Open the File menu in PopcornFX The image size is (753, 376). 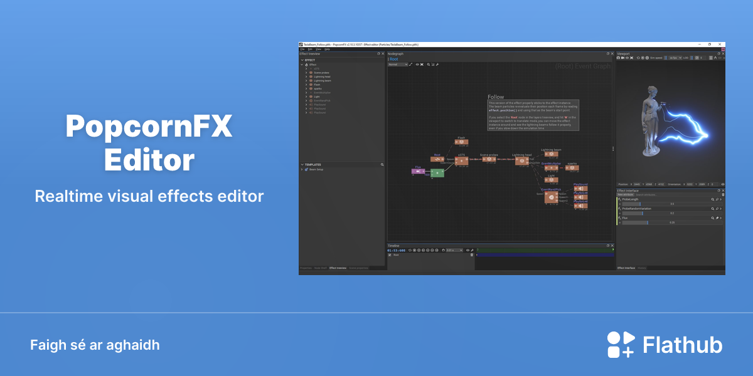[x=302, y=50]
